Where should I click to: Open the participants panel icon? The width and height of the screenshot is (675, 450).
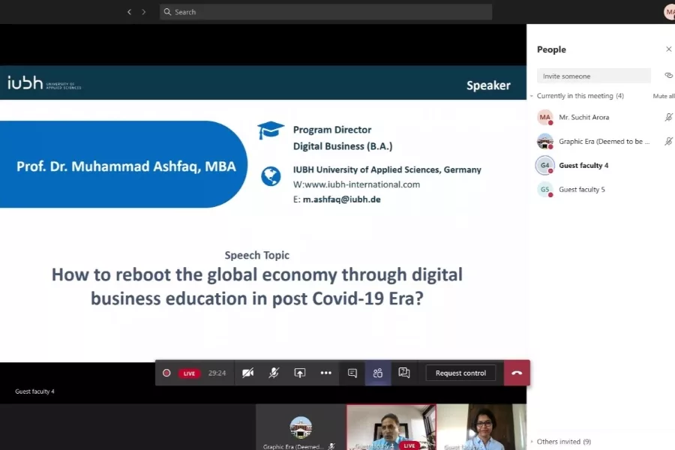click(x=377, y=373)
